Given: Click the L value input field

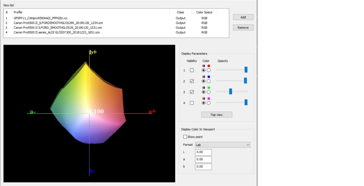Looking at the screenshot, I should point(203,152).
